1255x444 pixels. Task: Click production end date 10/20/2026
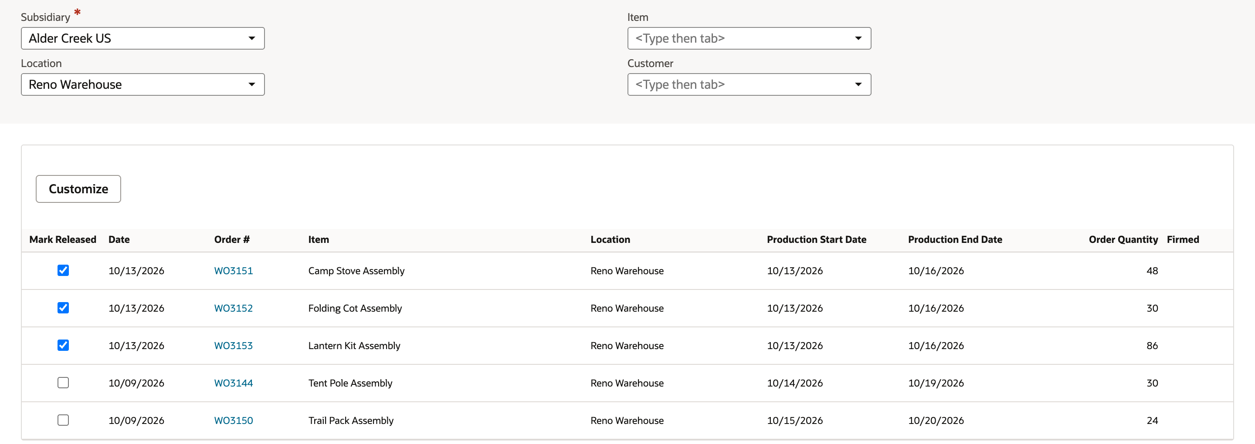pyautogui.click(x=936, y=420)
